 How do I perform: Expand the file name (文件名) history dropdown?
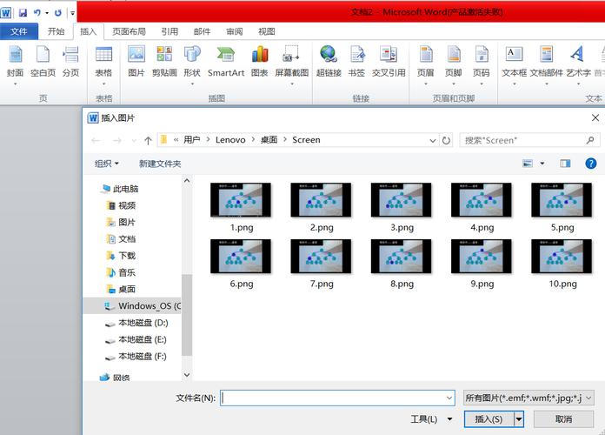coord(449,398)
